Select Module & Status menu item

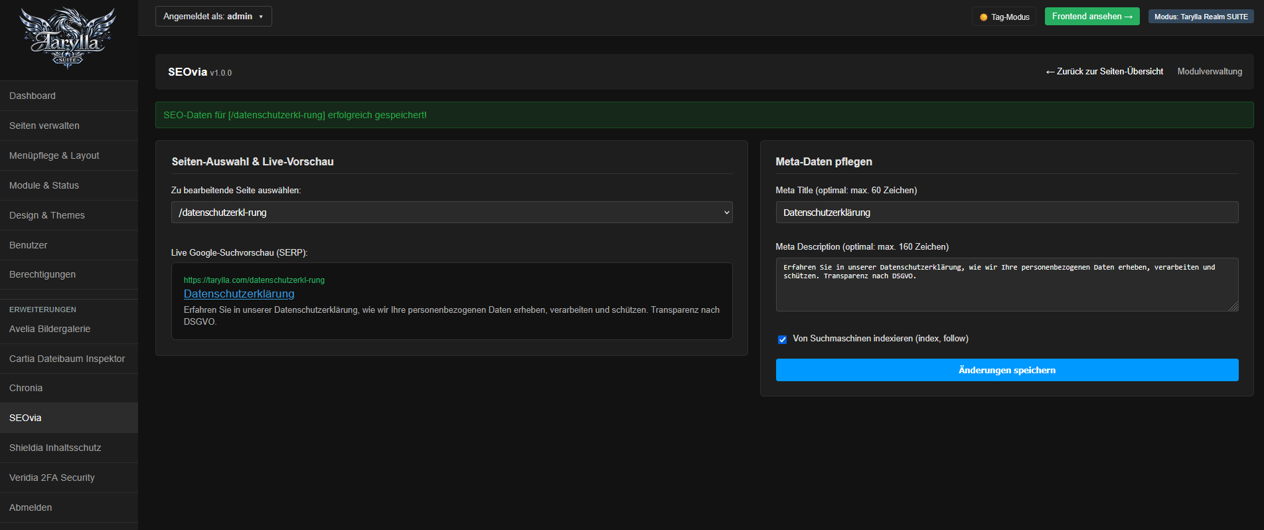point(69,185)
